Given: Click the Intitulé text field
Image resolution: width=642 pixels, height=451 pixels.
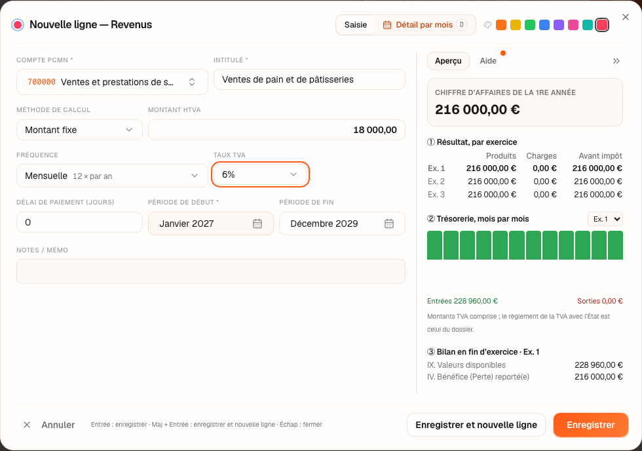Looking at the screenshot, I should point(309,79).
